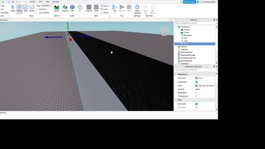Select ServerStorage in Explorer
The width and height of the screenshot is (265, 149).
click(186, 61)
